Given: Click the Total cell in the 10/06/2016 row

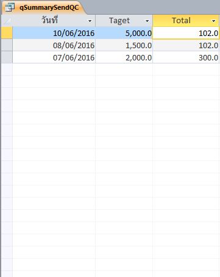Looking at the screenshot, I should pos(186,33).
